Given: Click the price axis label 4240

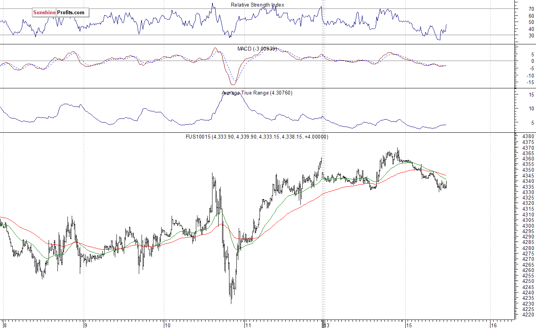Looking at the screenshot, I should [528, 292].
